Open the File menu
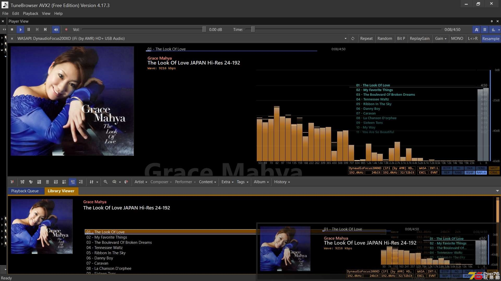Image resolution: width=501 pixels, height=281 pixels. [5, 14]
